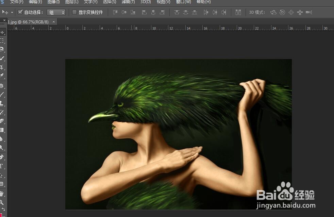This screenshot has width=334, height=217.
Task: Click the Auto-Align Layers icon
Action: point(238,12)
